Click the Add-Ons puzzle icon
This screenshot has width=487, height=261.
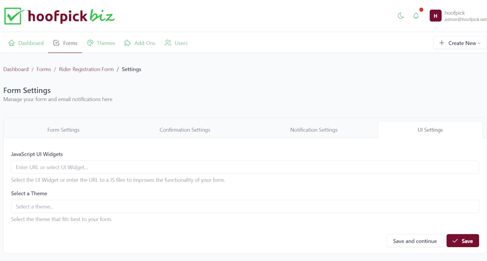click(127, 43)
